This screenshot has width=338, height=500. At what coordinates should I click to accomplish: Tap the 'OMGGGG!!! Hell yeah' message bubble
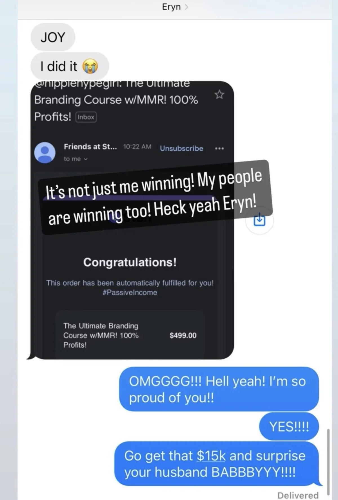[219, 389]
